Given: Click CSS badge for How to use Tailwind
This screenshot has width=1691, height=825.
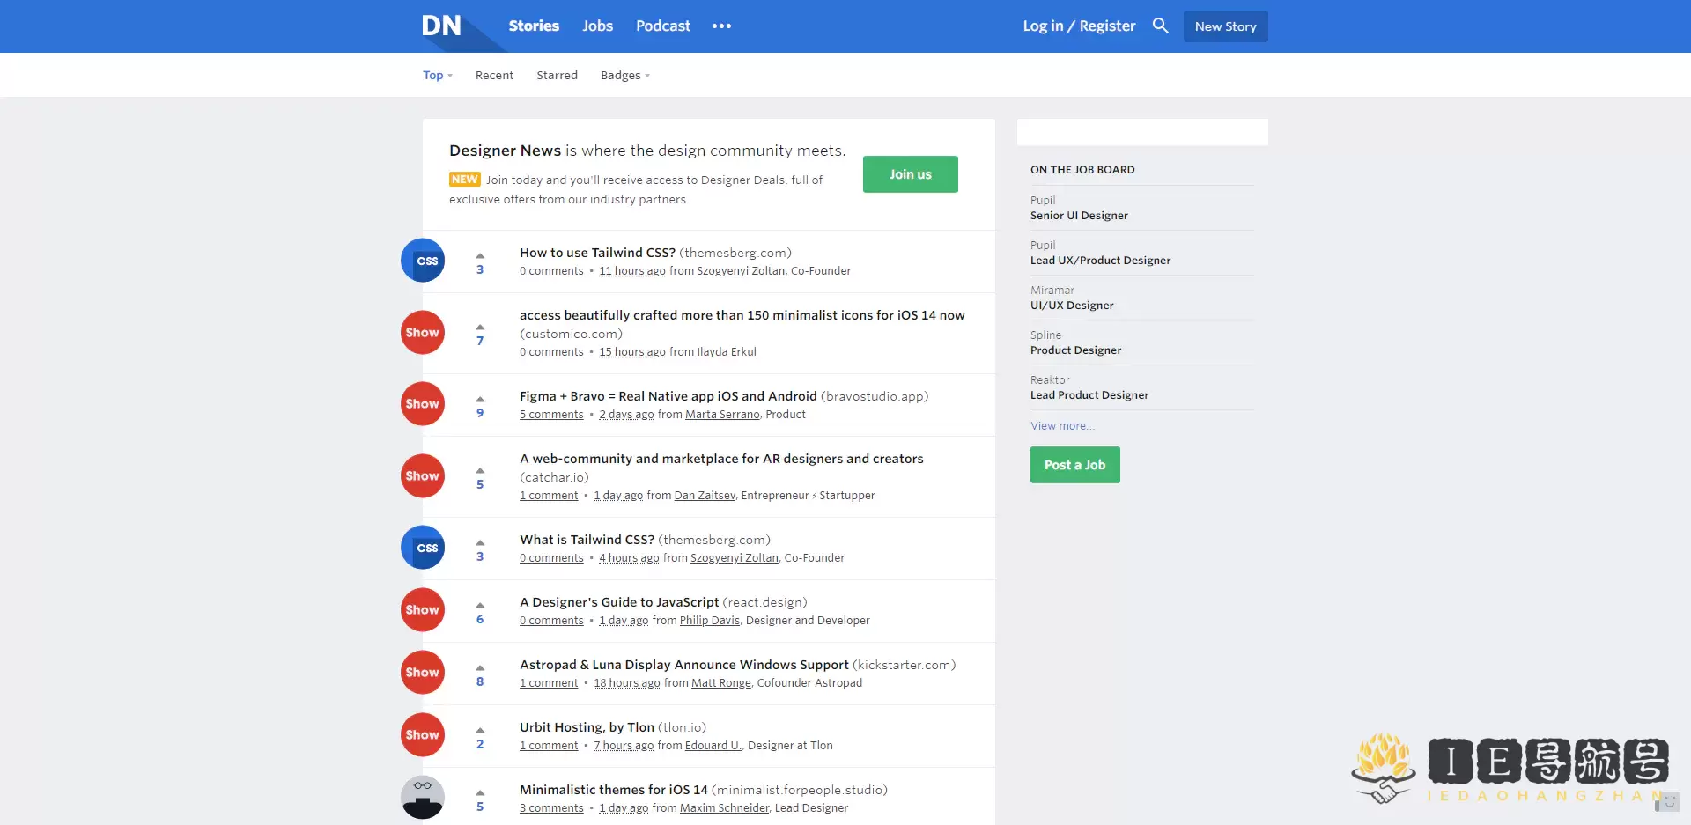Looking at the screenshot, I should pyautogui.click(x=423, y=261).
